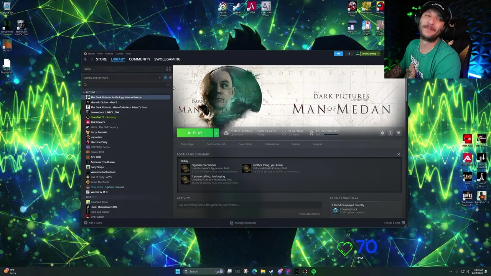This screenshot has width=491, height=276.
Task: Open the Discussions link
Action: pyautogui.click(x=272, y=144)
